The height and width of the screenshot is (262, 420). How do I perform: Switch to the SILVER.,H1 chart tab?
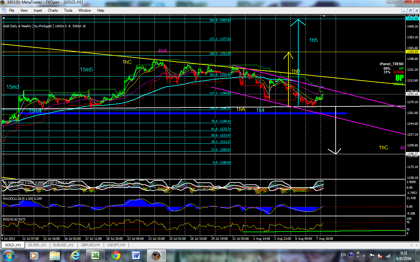coord(37,245)
